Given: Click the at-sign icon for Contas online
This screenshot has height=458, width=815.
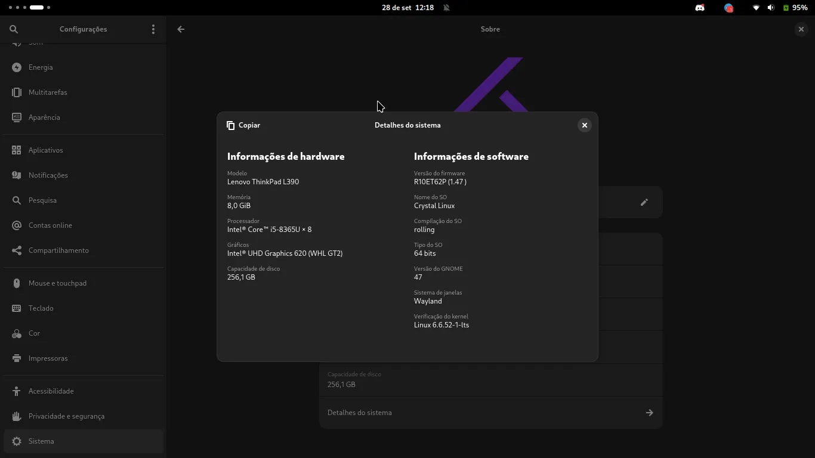Looking at the screenshot, I should tap(17, 225).
